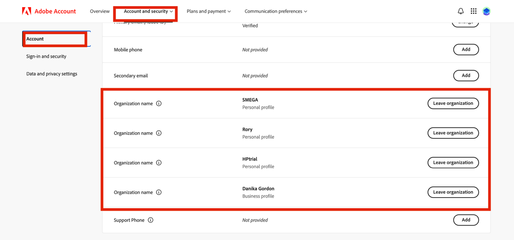
Task: Open Data and privacy settings
Action: click(52, 74)
